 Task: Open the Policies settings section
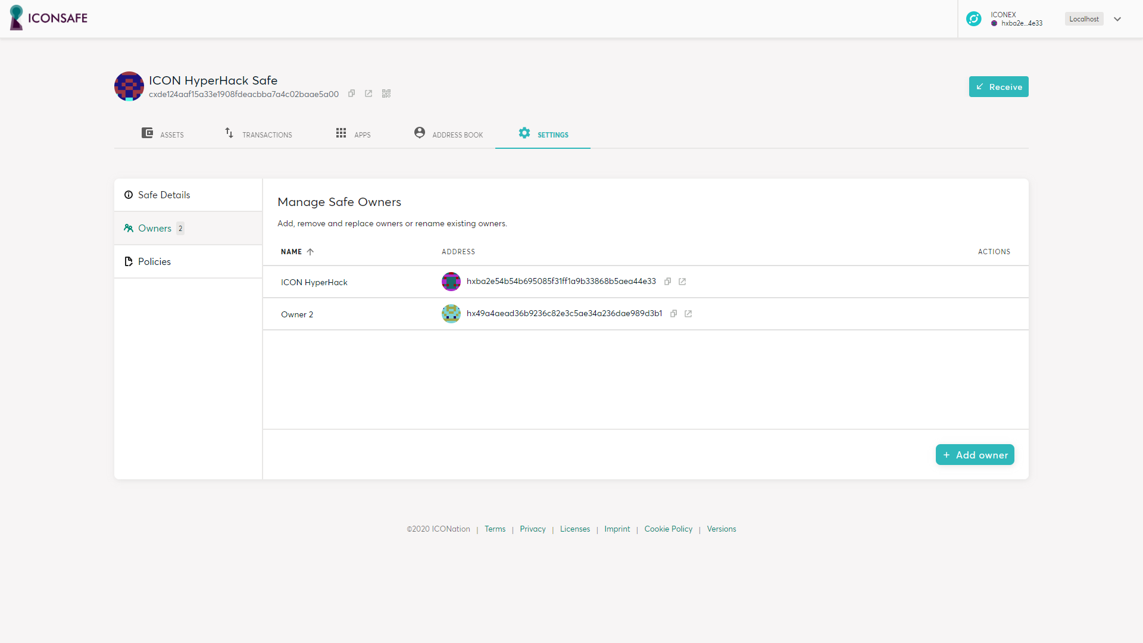tap(154, 261)
